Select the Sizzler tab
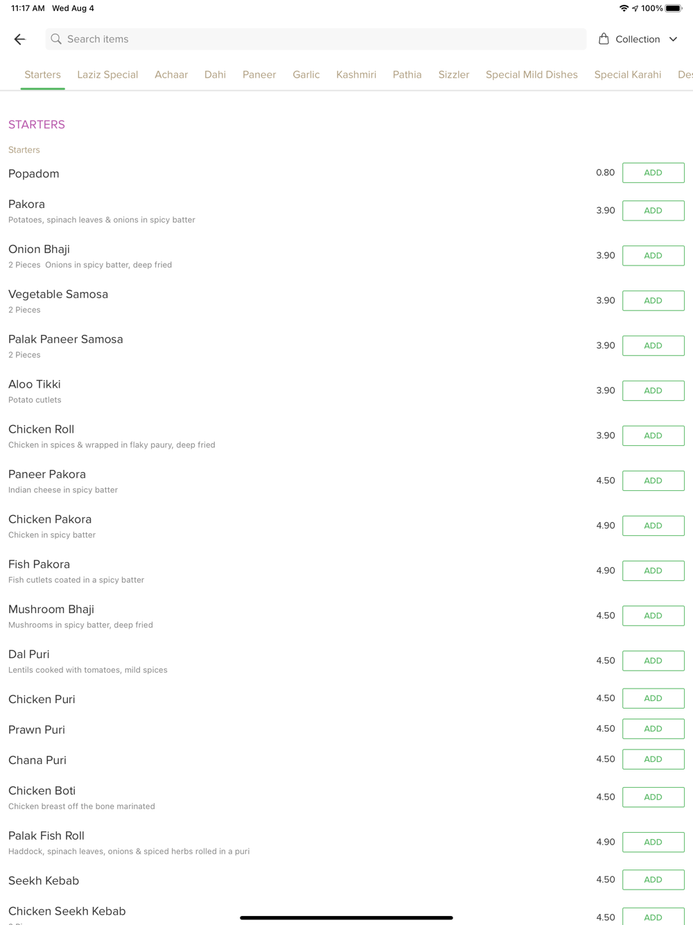Screen dimensions: 693x925 pyautogui.click(x=454, y=75)
